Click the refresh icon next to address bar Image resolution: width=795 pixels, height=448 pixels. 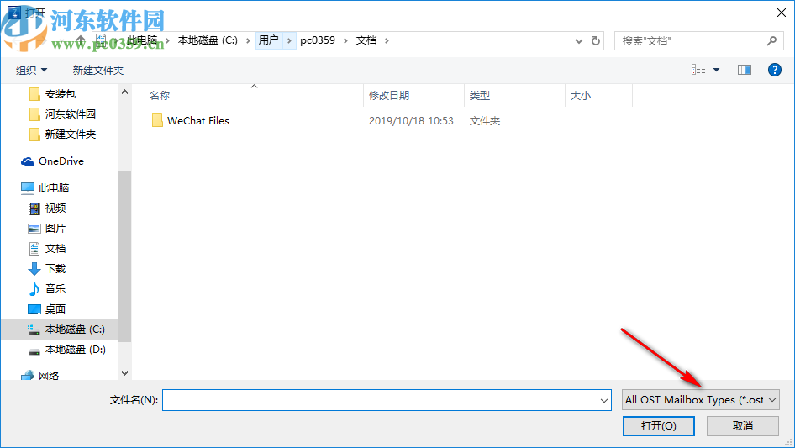pyautogui.click(x=596, y=40)
